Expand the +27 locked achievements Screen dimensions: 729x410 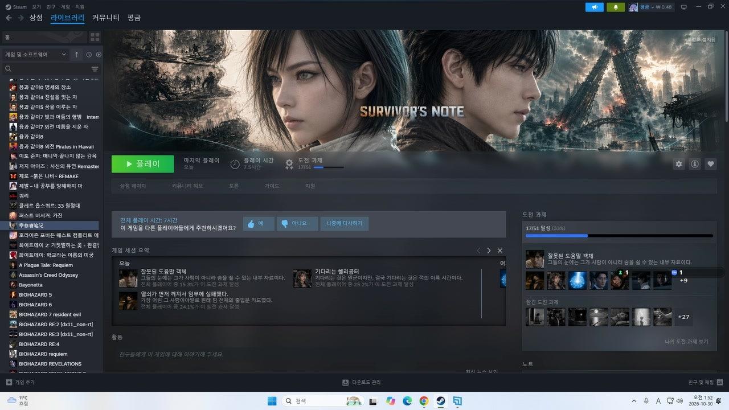coord(684,317)
